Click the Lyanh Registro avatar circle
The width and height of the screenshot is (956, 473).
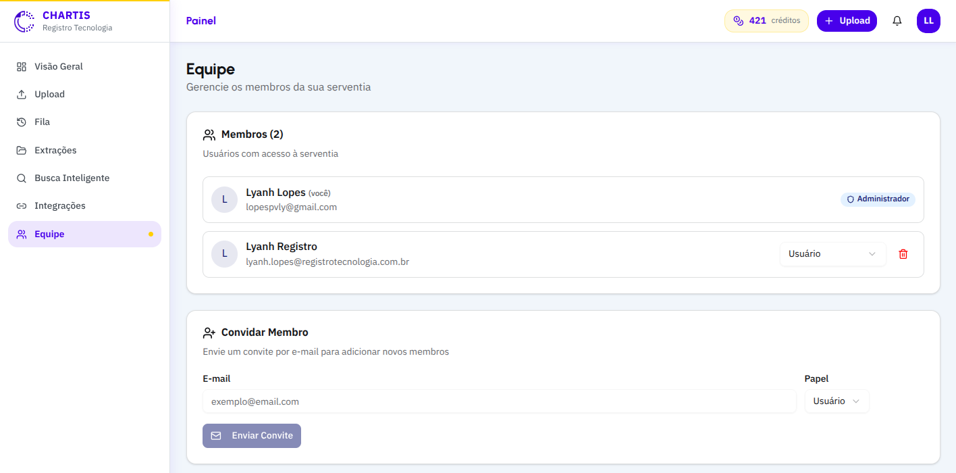224,254
